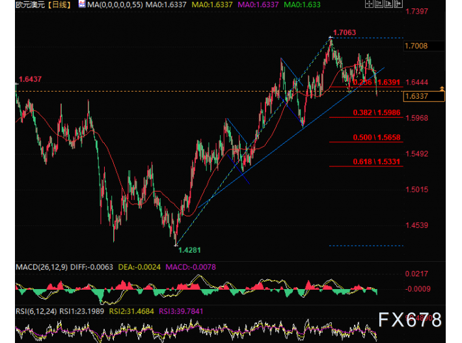Click the magenta MA0:1.6337 value
The width and height of the screenshot is (462, 343).
point(258,5)
